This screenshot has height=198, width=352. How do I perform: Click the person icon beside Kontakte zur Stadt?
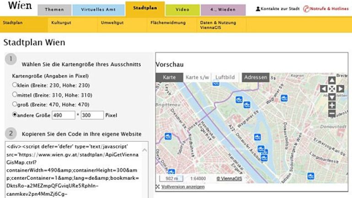click(258, 9)
